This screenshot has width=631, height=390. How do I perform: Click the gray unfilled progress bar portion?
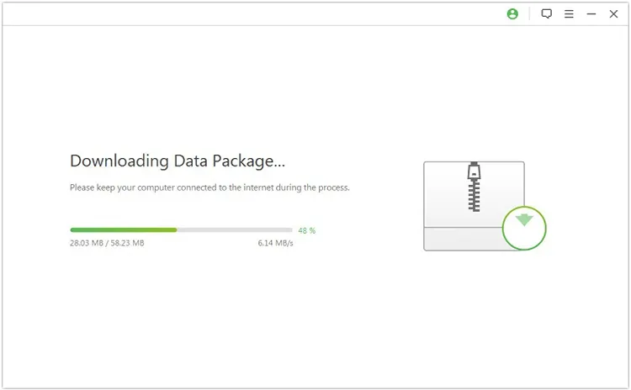coord(235,230)
